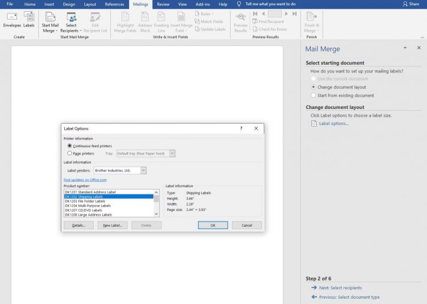The width and height of the screenshot is (427, 304).
Task: Switch to the Review ribbon tab
Action: click(x=163, y=4)
